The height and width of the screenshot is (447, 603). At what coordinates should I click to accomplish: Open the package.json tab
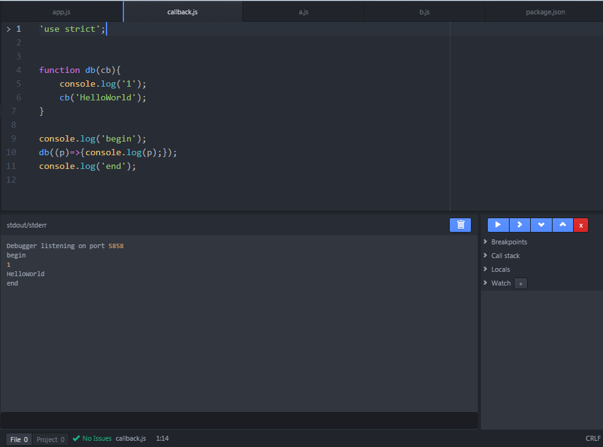(545, 11)
